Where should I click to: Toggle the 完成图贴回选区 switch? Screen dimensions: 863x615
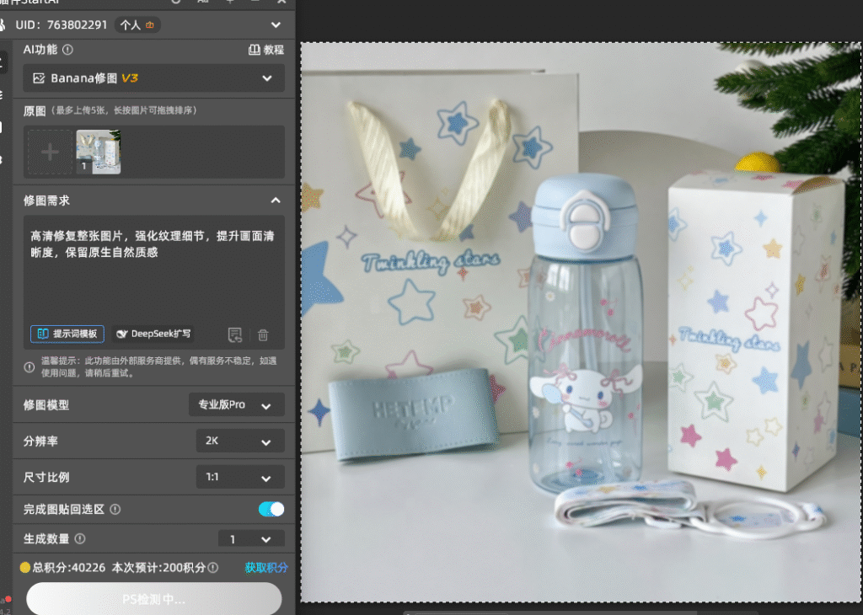(x=271, y=510)
